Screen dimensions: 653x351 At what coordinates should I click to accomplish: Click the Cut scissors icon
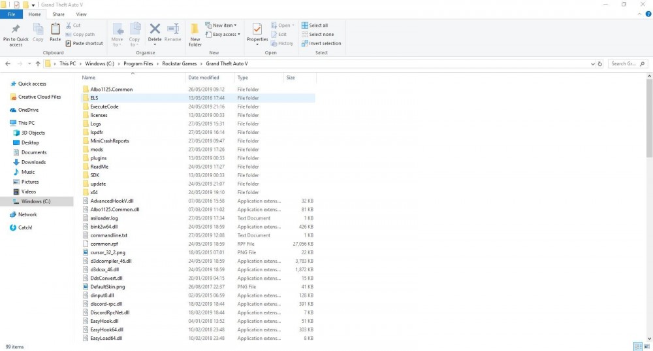[x=69, y=25]
